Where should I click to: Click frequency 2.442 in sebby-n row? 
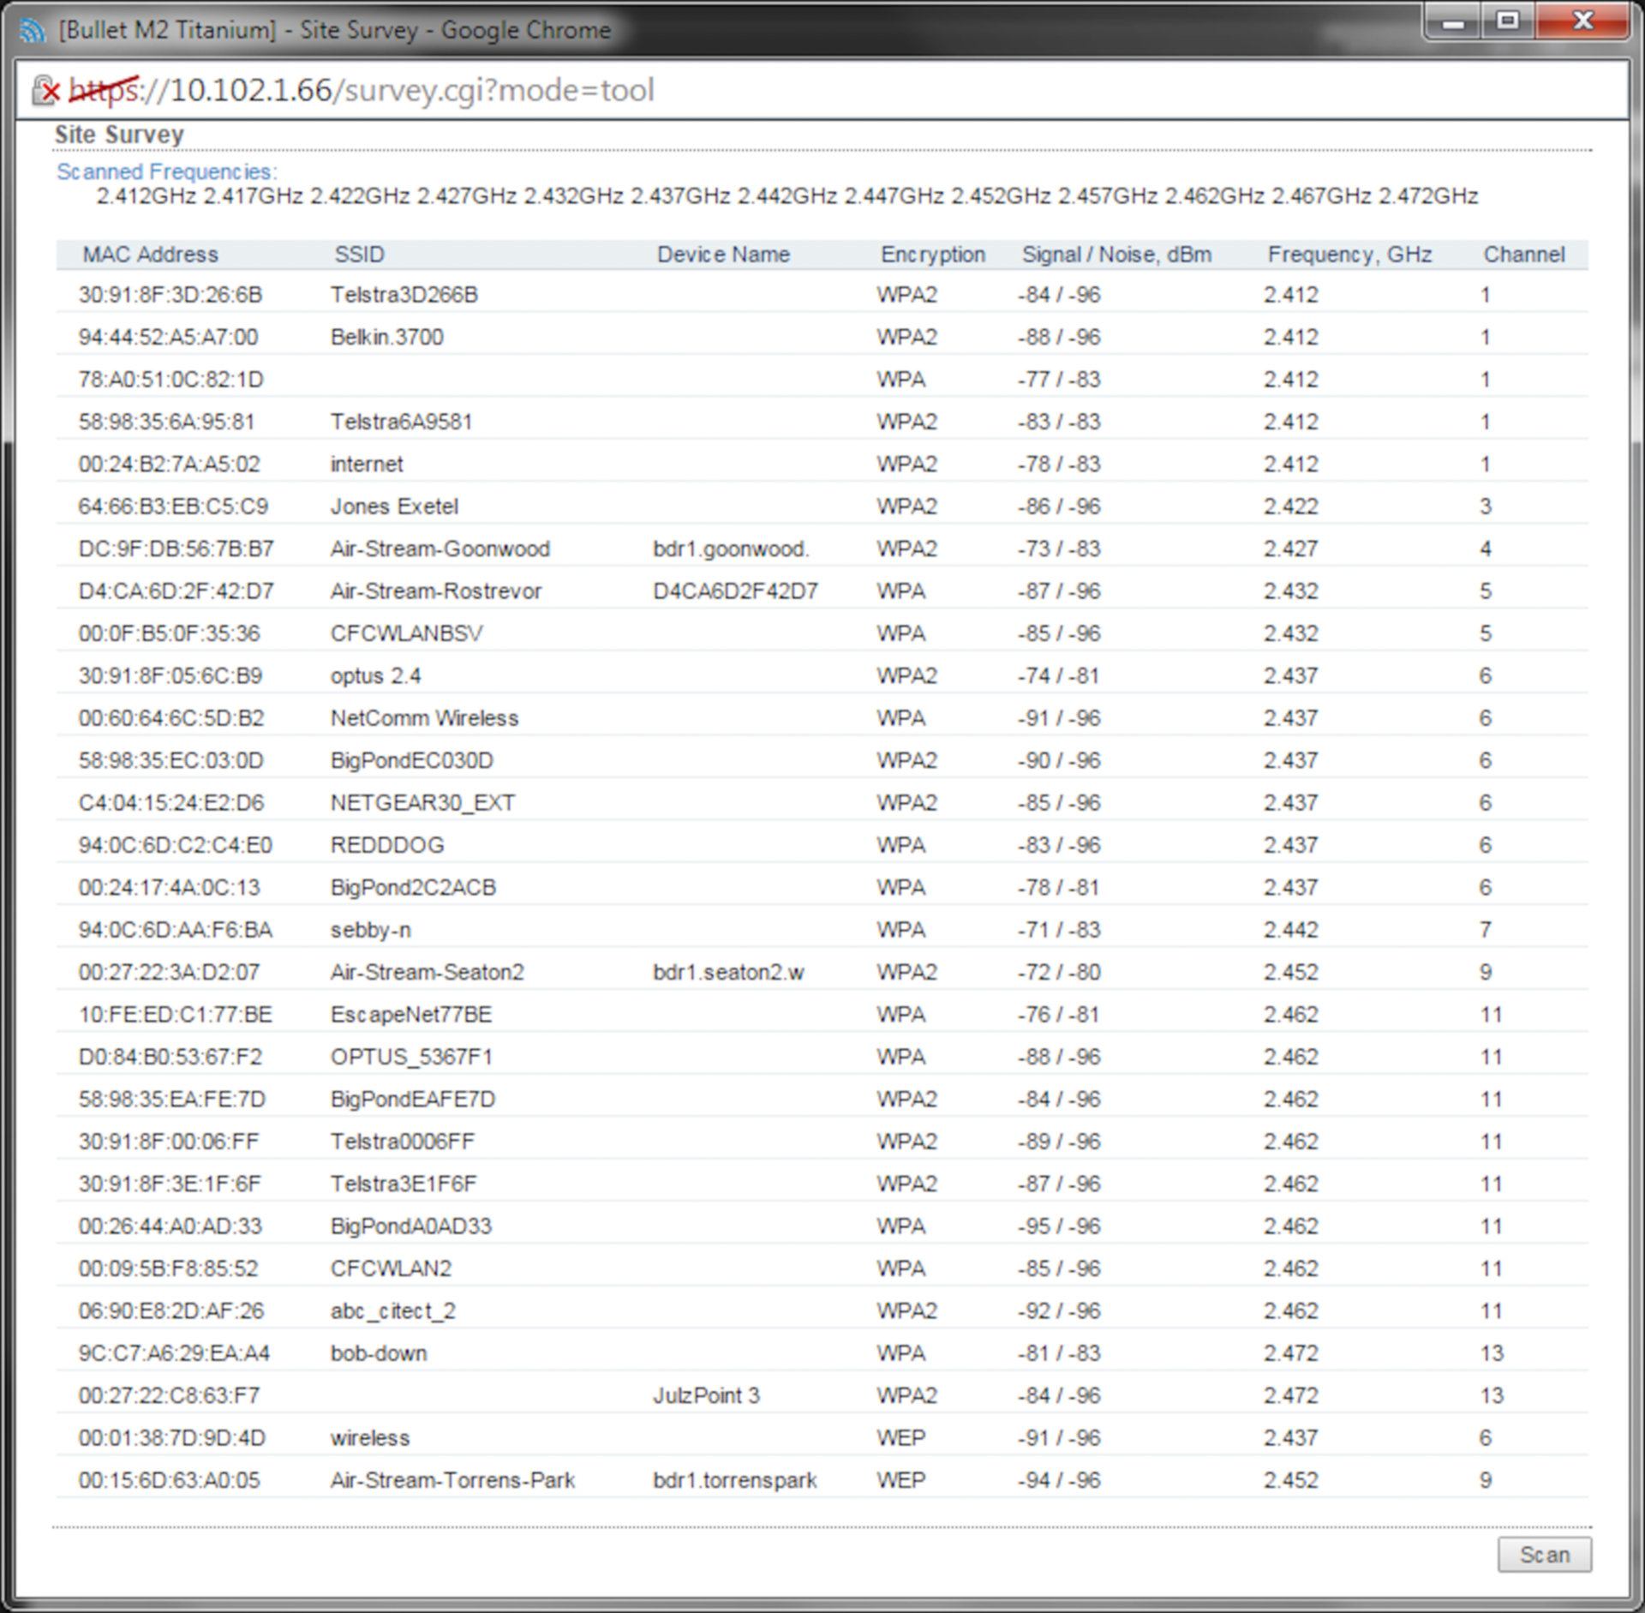coord(1290,930)
